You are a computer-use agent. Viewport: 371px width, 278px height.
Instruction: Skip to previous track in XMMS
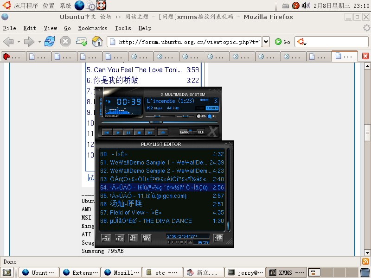[x=107, y=133]
